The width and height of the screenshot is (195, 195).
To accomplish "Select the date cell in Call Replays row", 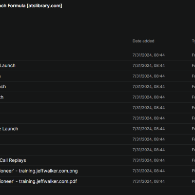I will coord(149,160).
